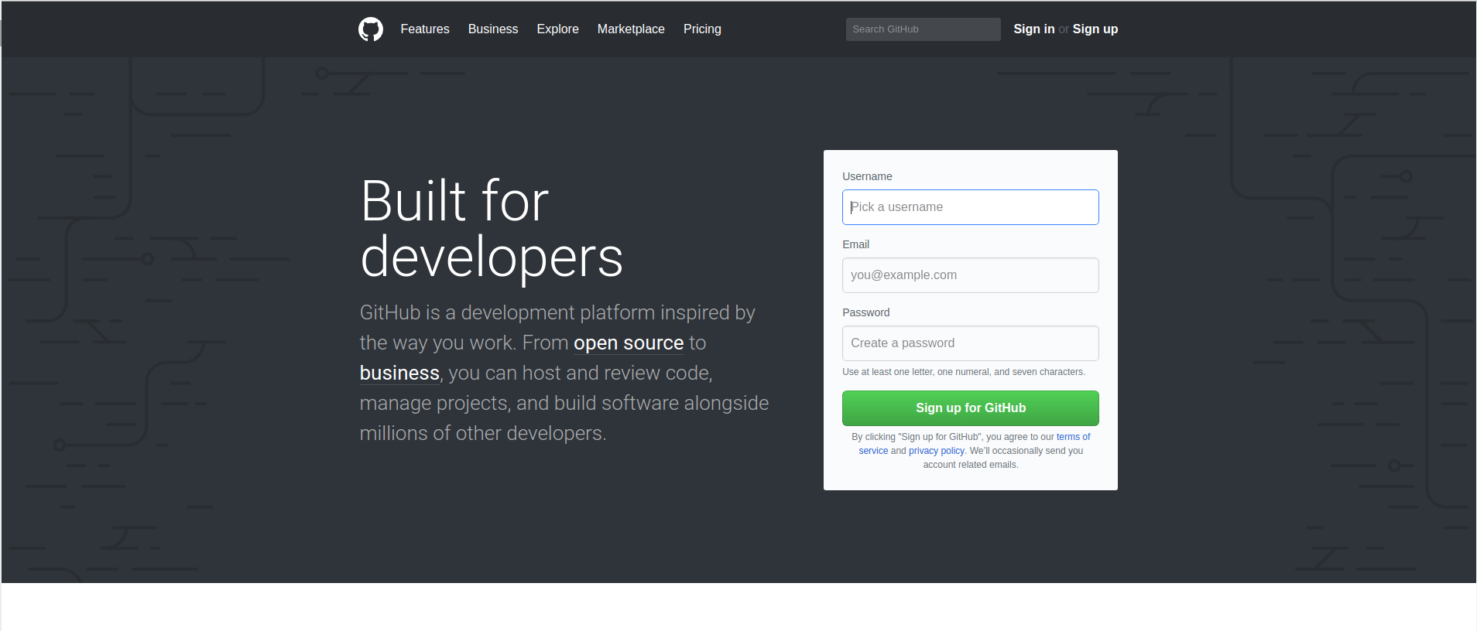1477x631 pixels.
Task: Click Sign up in the header
Action: 1095,29
